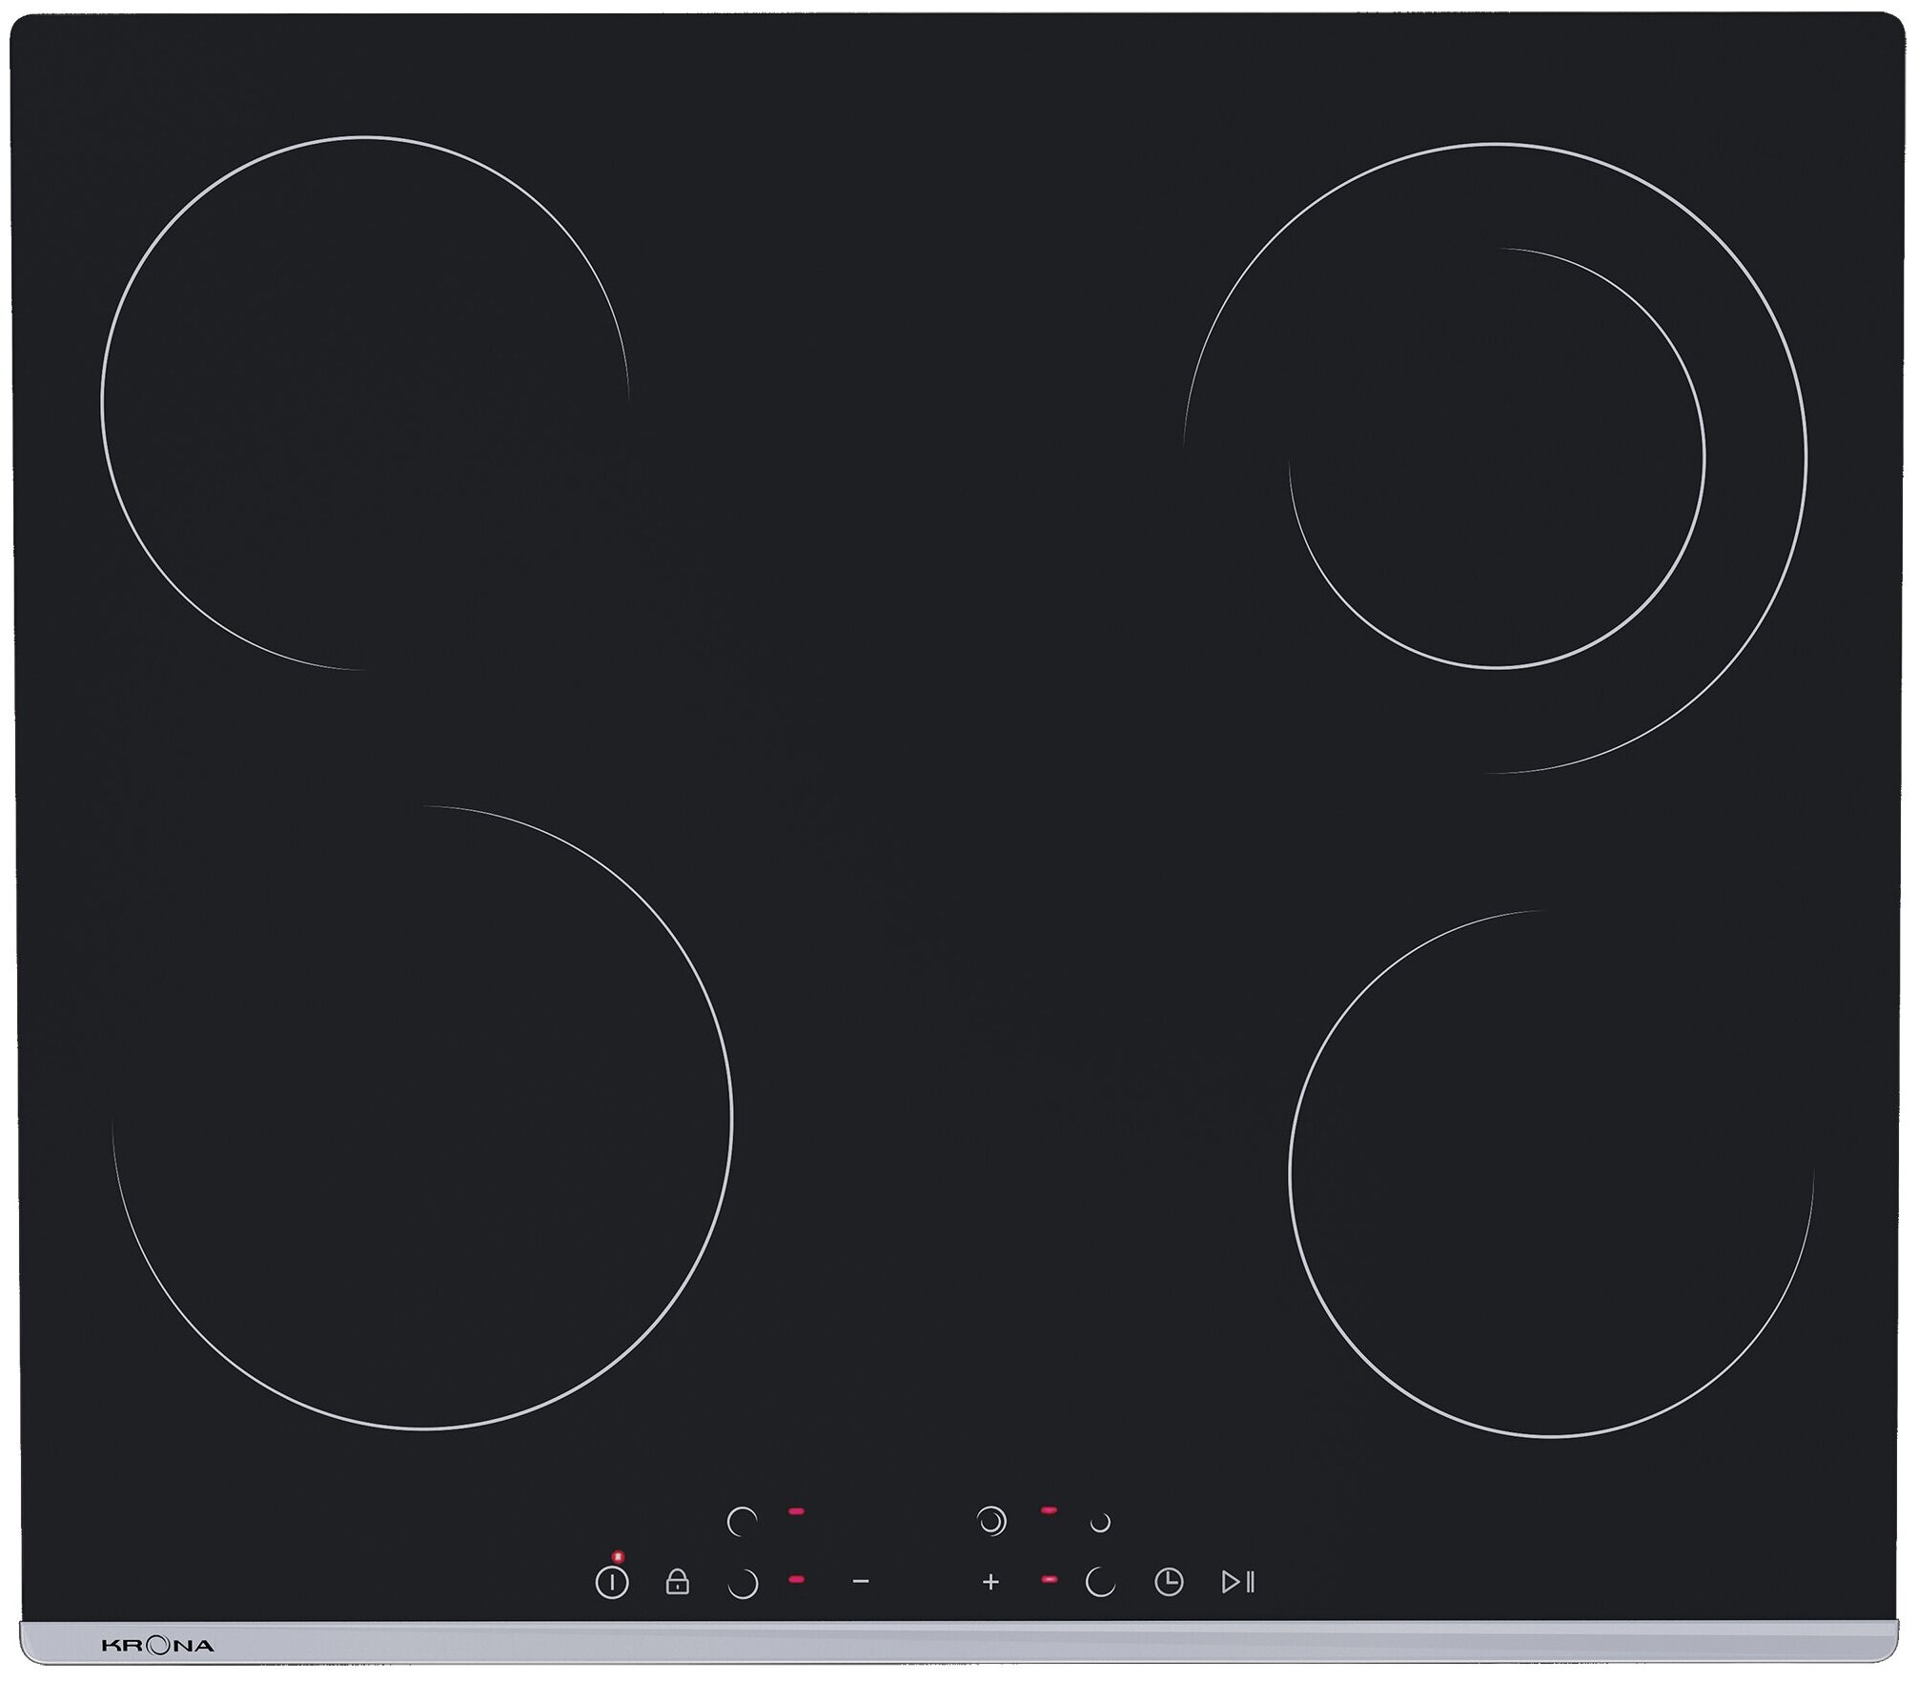Tap the red indicator next to the plus button
This screenshot has height=1681, width=1918.
[1050, 1579]
